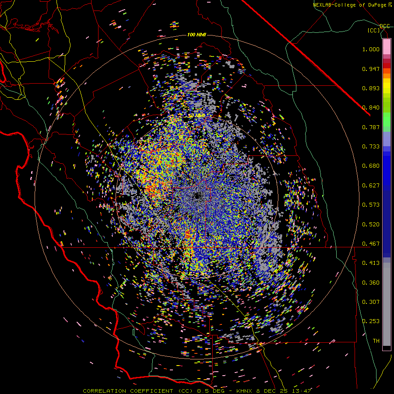Click the radar site center of the sweep
394x394 pixels.
coord(198,195)
